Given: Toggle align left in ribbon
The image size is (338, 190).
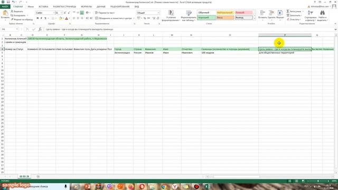Looking at the screenshot, I should (x=74, y=18).
